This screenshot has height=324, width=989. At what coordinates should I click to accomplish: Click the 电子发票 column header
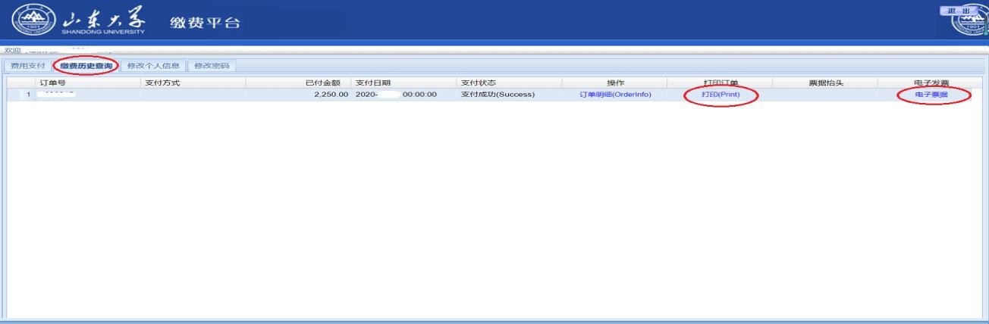click(x=931, y=83)
